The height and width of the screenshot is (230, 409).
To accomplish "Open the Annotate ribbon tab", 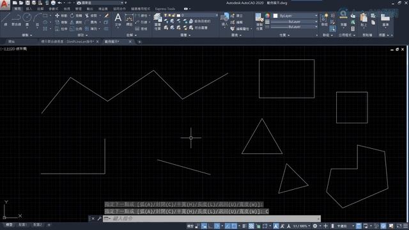I will (40, 8).
